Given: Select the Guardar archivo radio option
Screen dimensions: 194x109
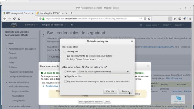Looking at the screenshot, I should (x=65, y=76).
